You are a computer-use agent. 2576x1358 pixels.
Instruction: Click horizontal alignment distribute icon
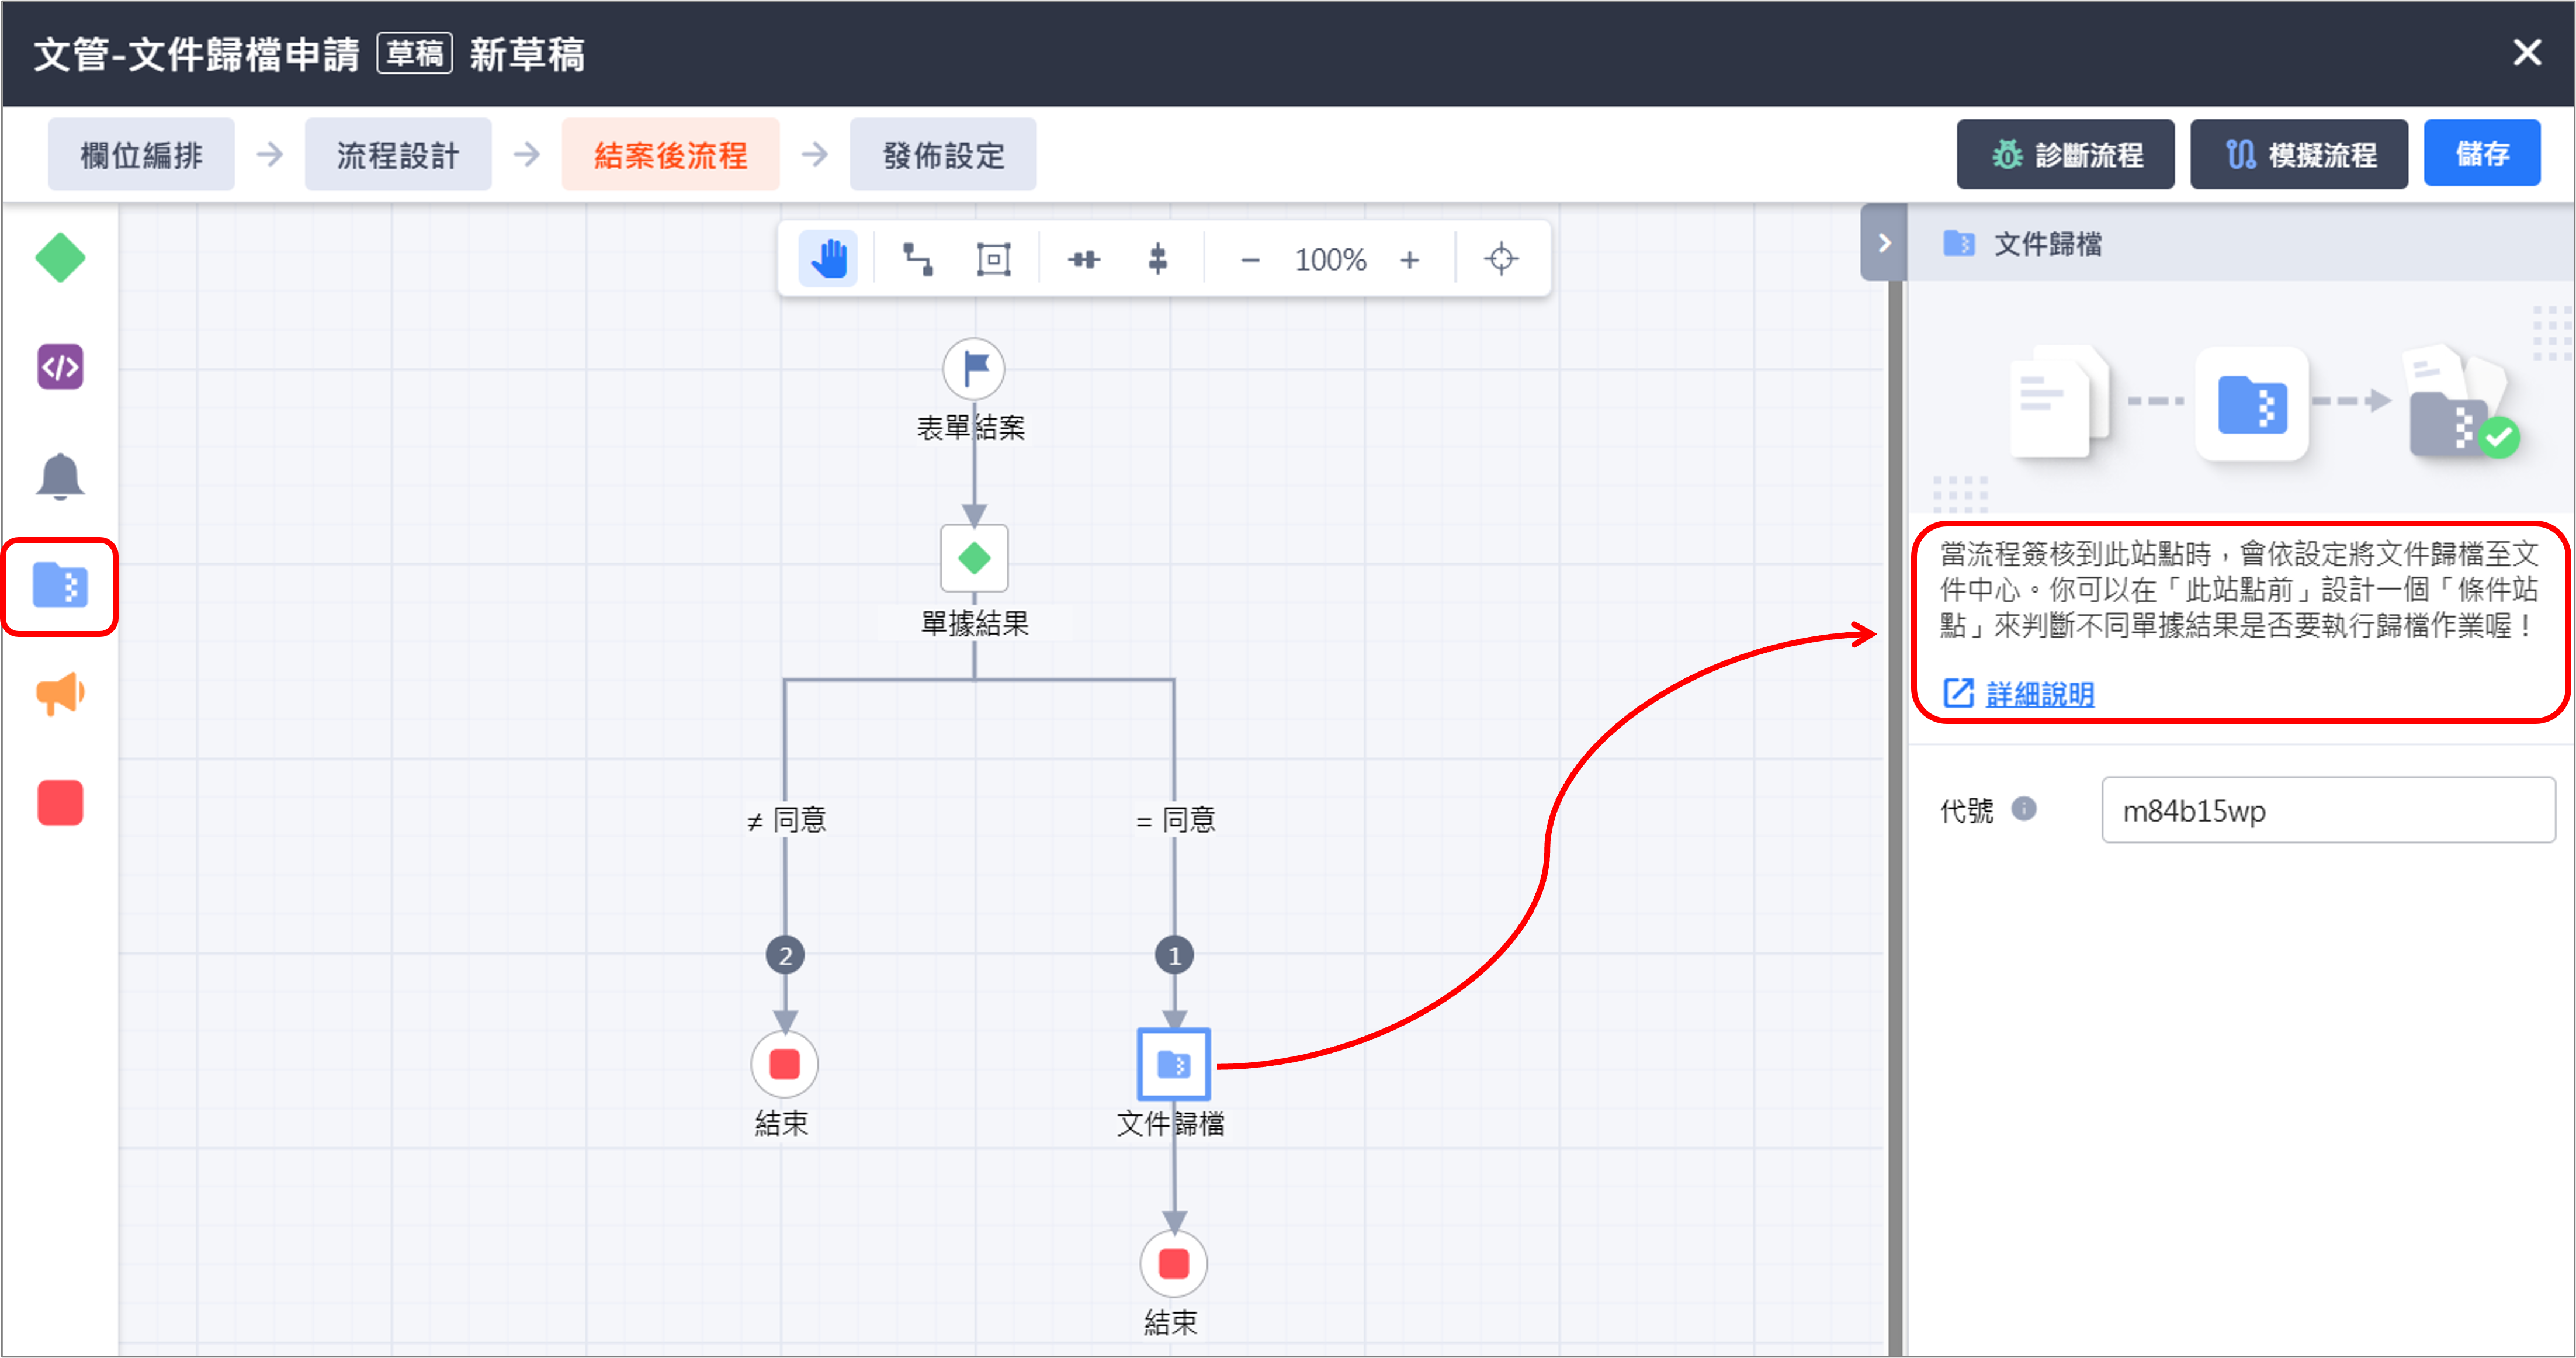[1083, 259]
